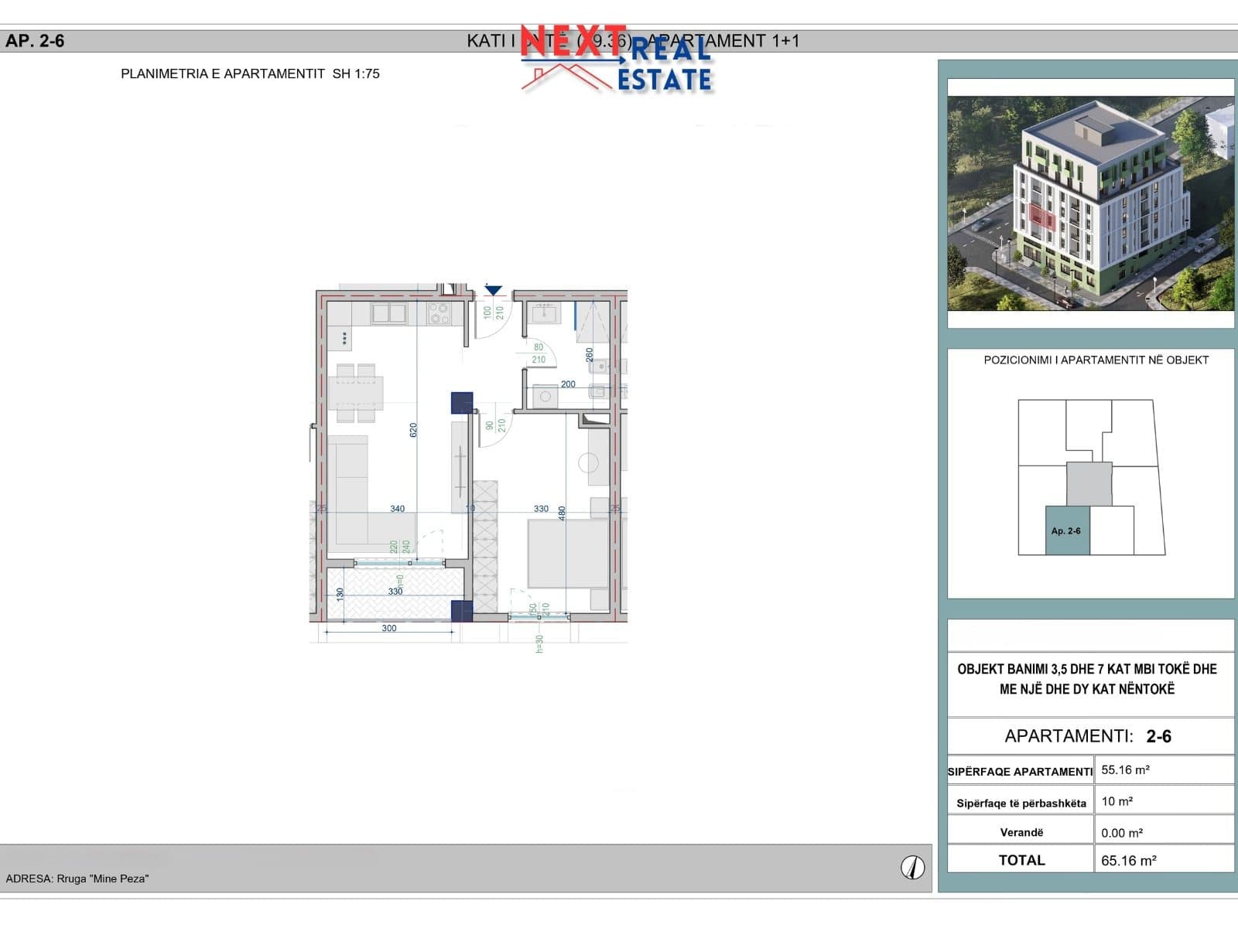Click the dining table with chairs
1238x928 pixels.
tap(356, 393)
